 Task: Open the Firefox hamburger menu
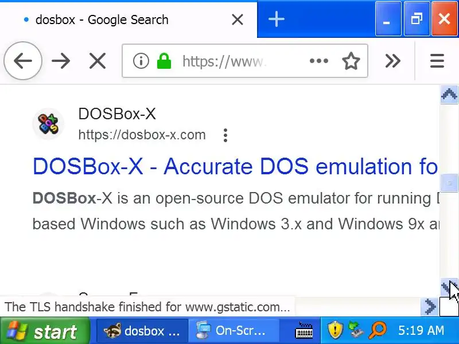437,61
